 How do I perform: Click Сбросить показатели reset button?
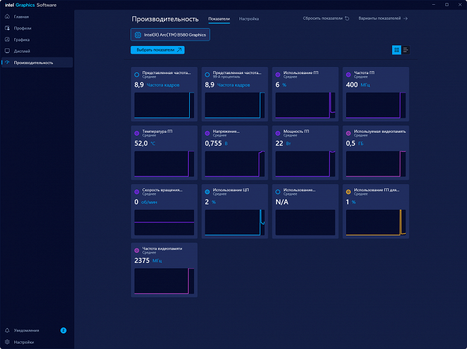(x=326, y=19)
